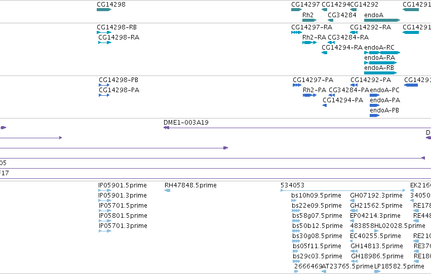The image size is (431, 274).
Task: Select the CG34284 gene arrow
Action: click(x=330, y=20)
